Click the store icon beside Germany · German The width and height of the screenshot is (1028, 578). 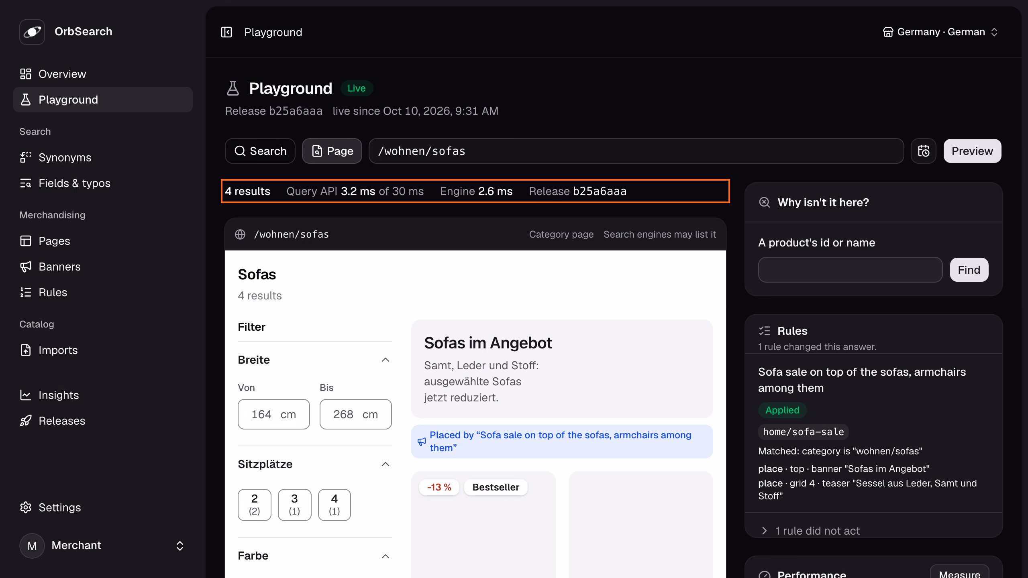[888, 32]
